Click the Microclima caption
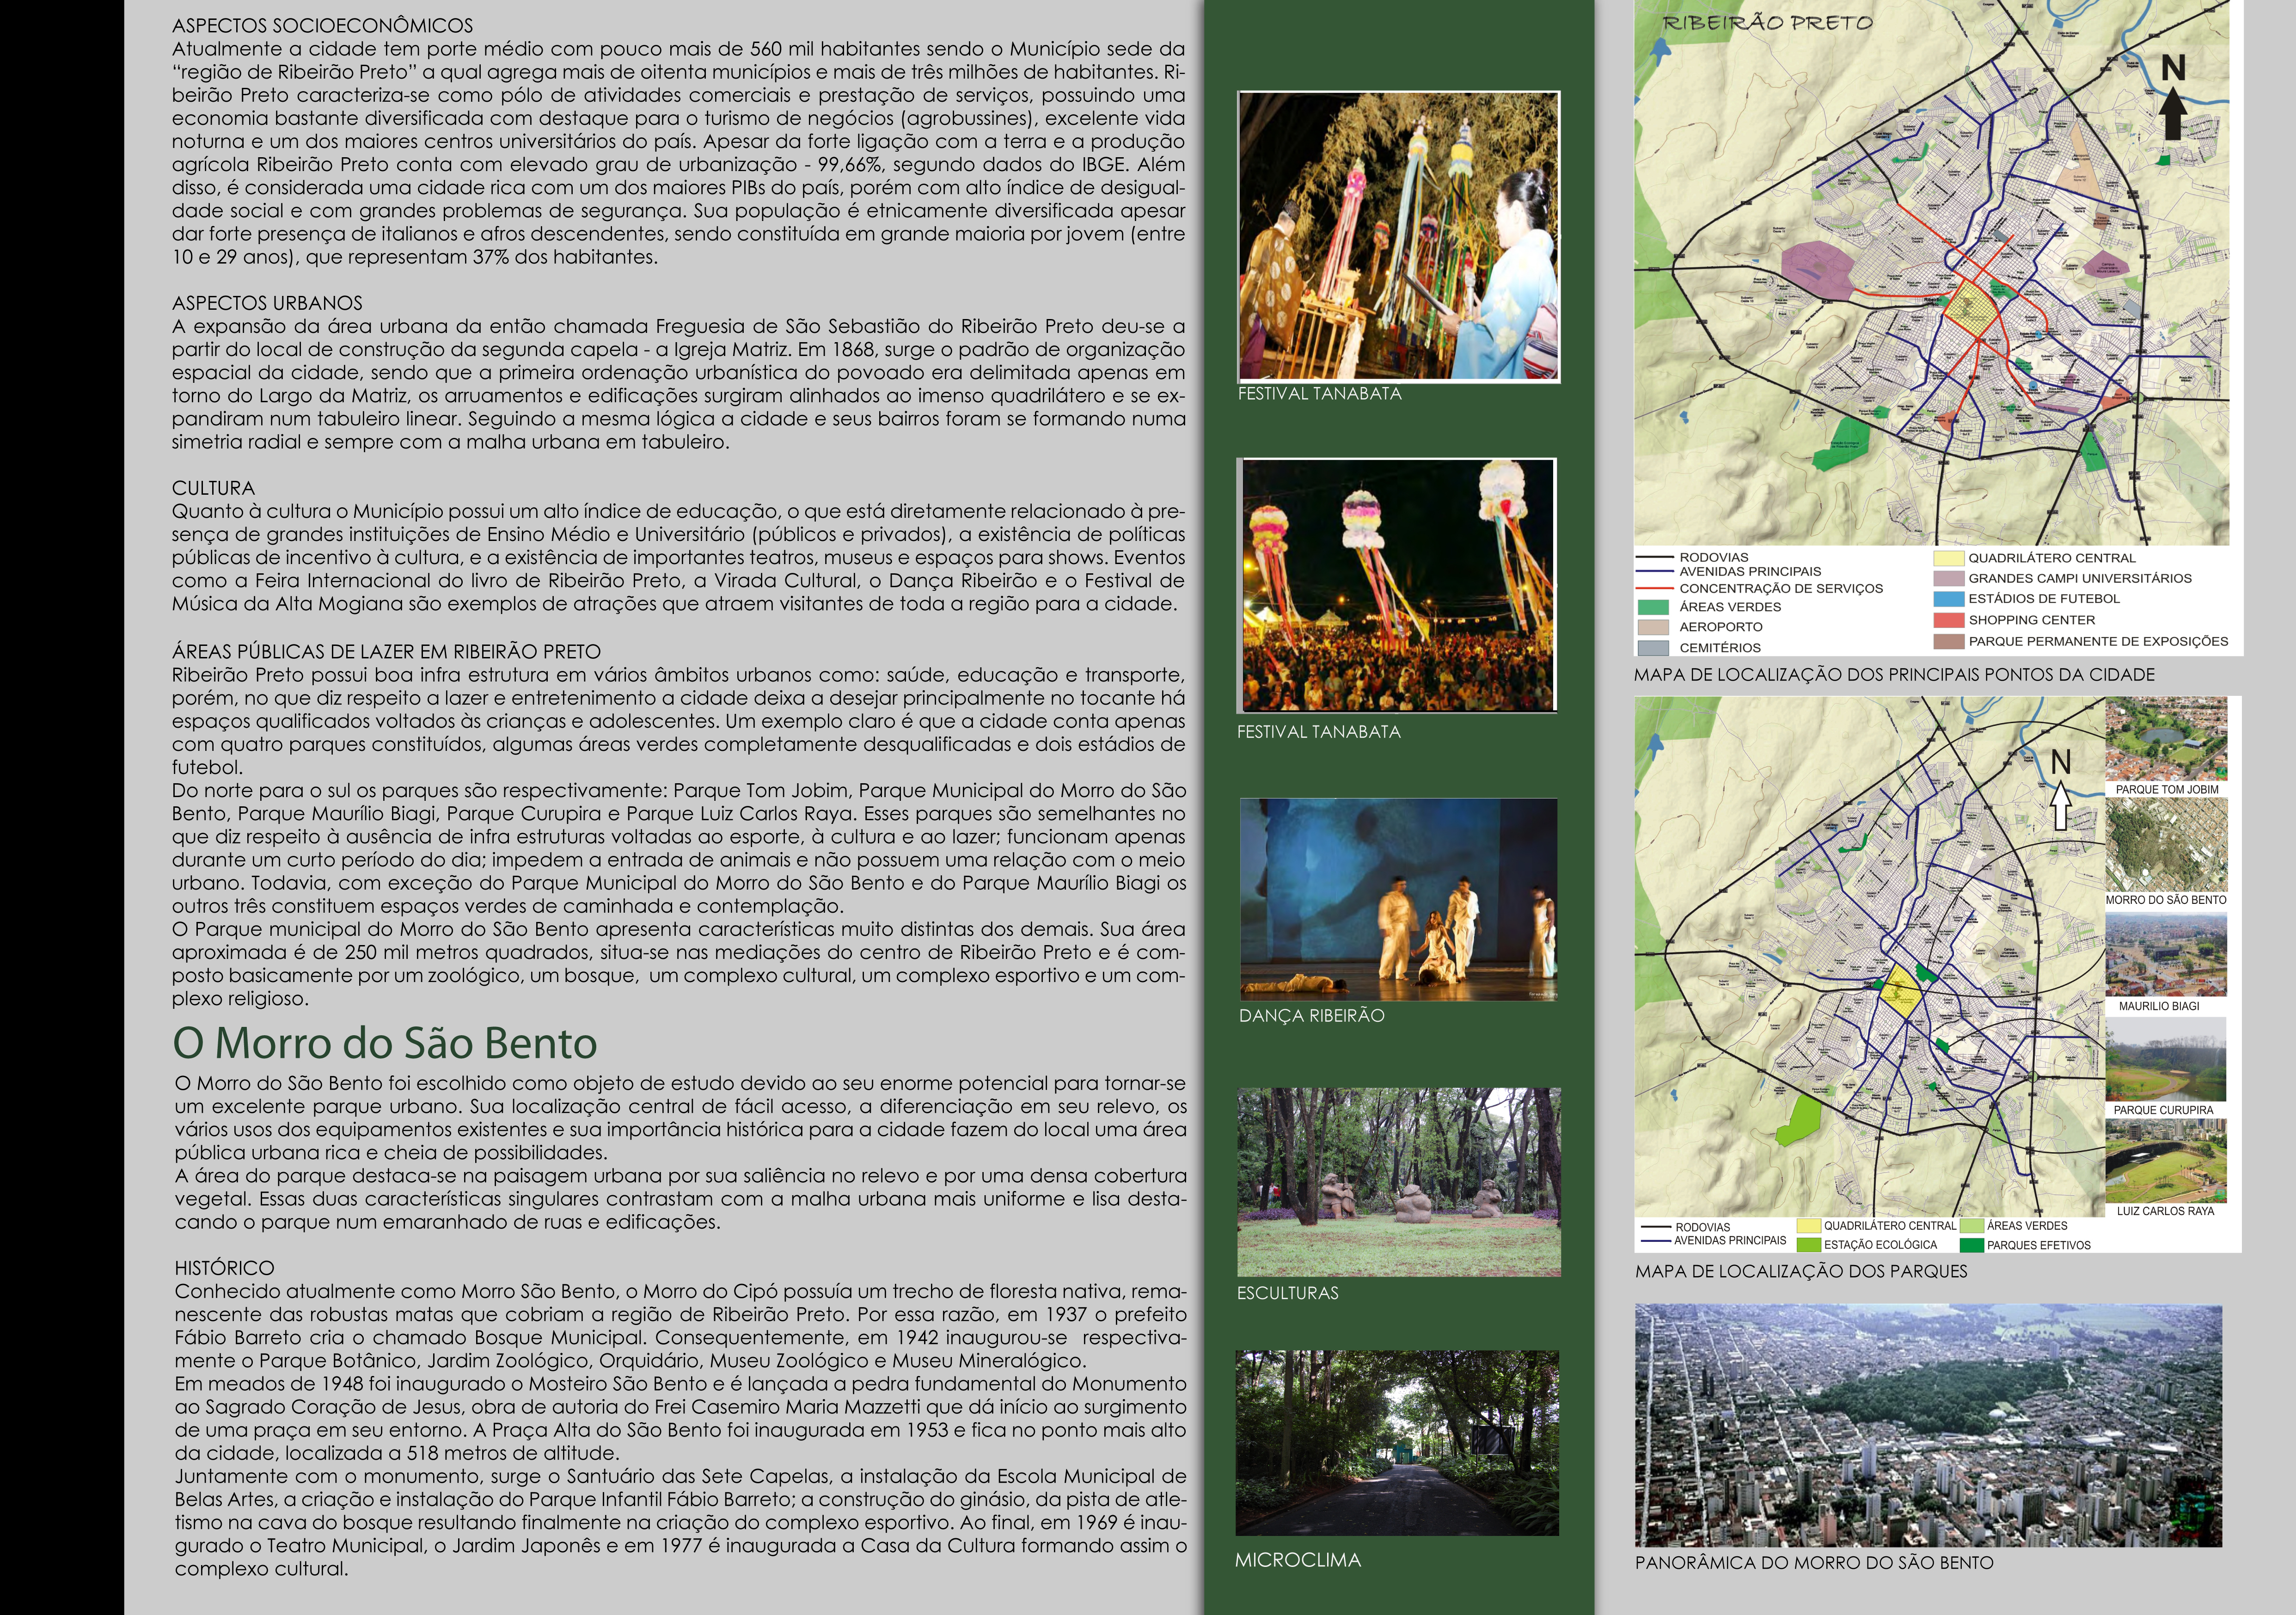2296x1615 pixels. tap(1297, 1560)
